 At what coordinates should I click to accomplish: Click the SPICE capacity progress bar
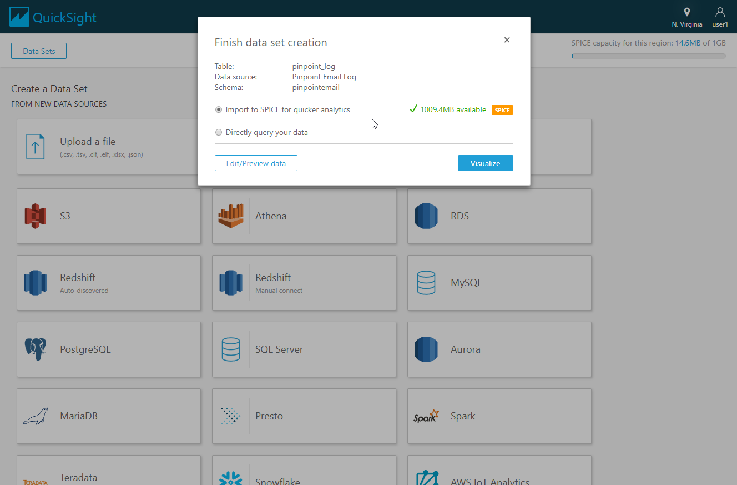(649, 56)
